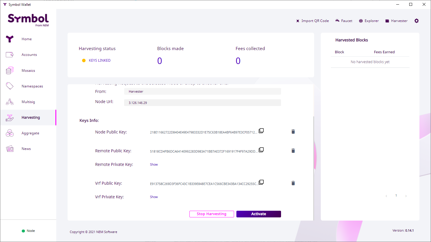This screenshot has width=431, height=242.
Task: Go to previous harvested blocks page
Action: tap(386, 196)
